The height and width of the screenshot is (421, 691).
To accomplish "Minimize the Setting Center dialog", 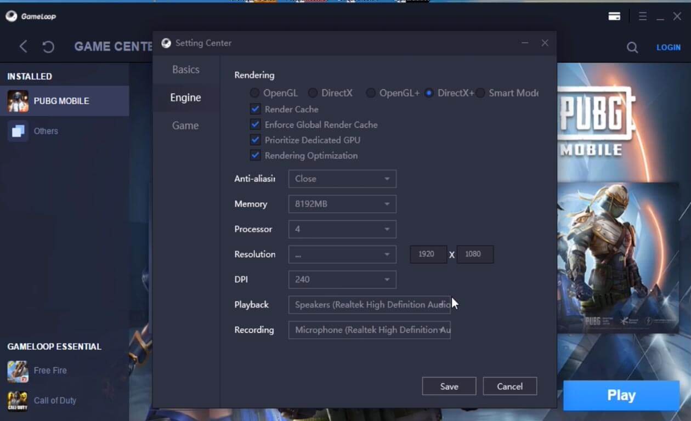I will click(x=525, y=43).
